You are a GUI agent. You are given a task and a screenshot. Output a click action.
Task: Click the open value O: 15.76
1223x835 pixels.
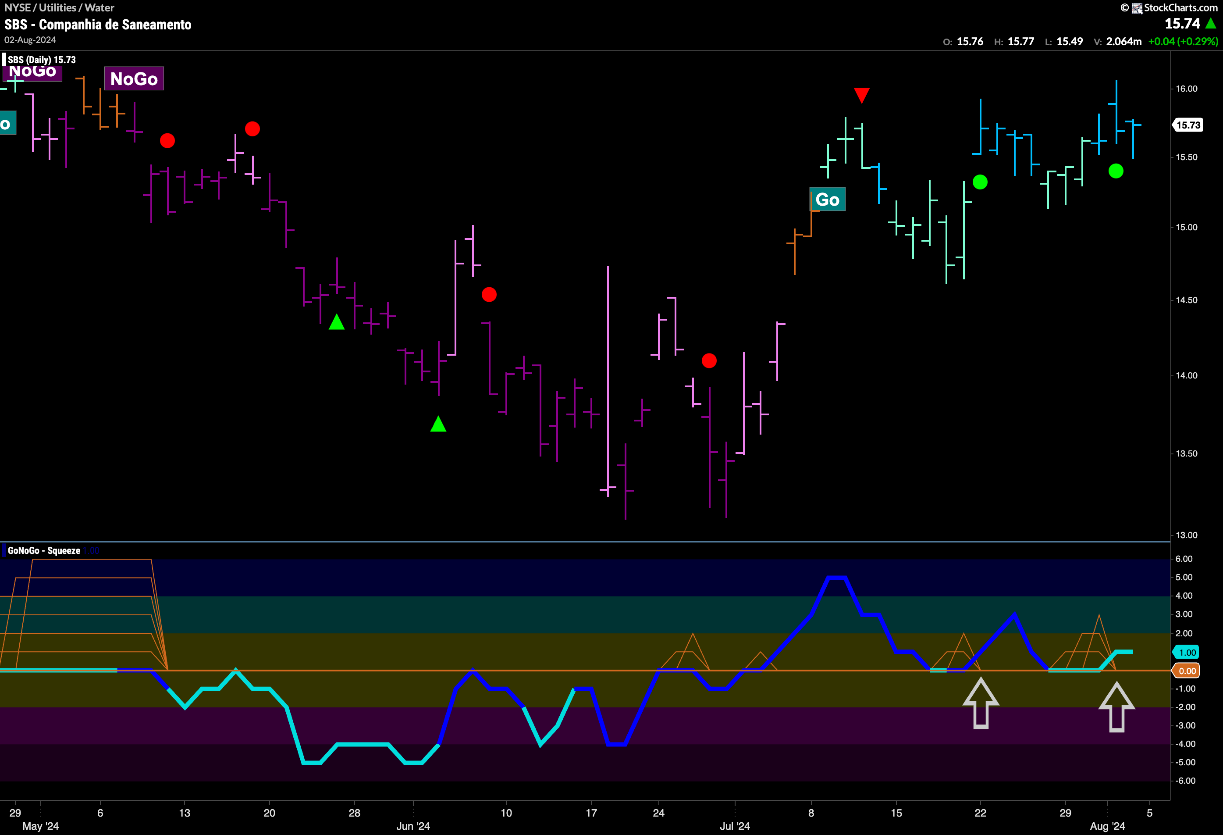[x=963, y=42]
